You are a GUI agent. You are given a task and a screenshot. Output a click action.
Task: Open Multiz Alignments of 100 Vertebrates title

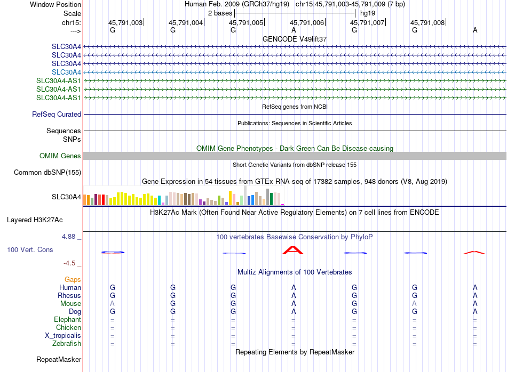295,272
